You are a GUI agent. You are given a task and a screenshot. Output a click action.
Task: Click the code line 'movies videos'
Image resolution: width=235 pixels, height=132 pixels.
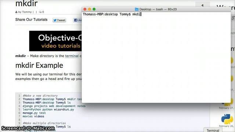coord(33,116)
